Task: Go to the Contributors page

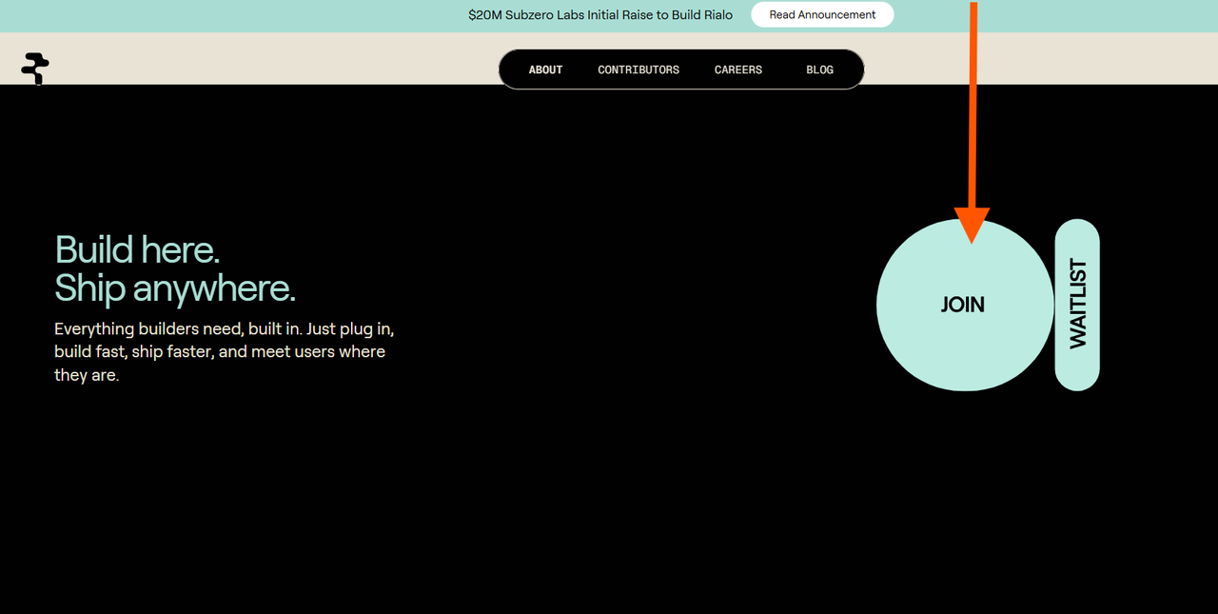Action: pyautogui.click(x=638, y=69)
